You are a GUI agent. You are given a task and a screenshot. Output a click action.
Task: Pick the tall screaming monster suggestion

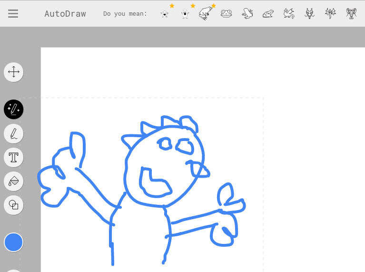(185, 13)
